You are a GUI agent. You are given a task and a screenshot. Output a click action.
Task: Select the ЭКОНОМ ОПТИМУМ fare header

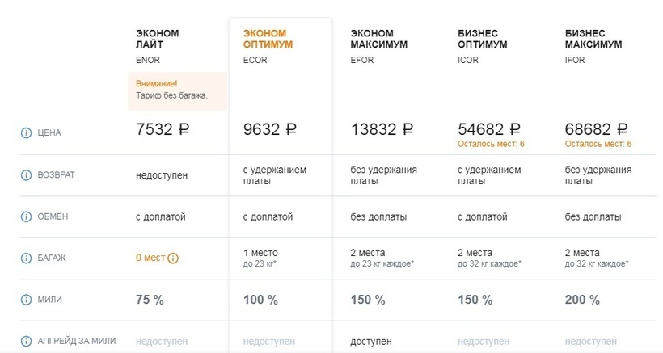click(268, 39)
